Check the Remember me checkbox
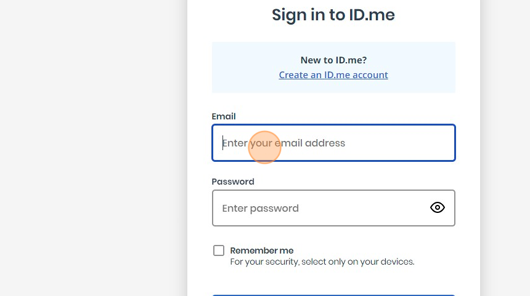 [219, 250]
